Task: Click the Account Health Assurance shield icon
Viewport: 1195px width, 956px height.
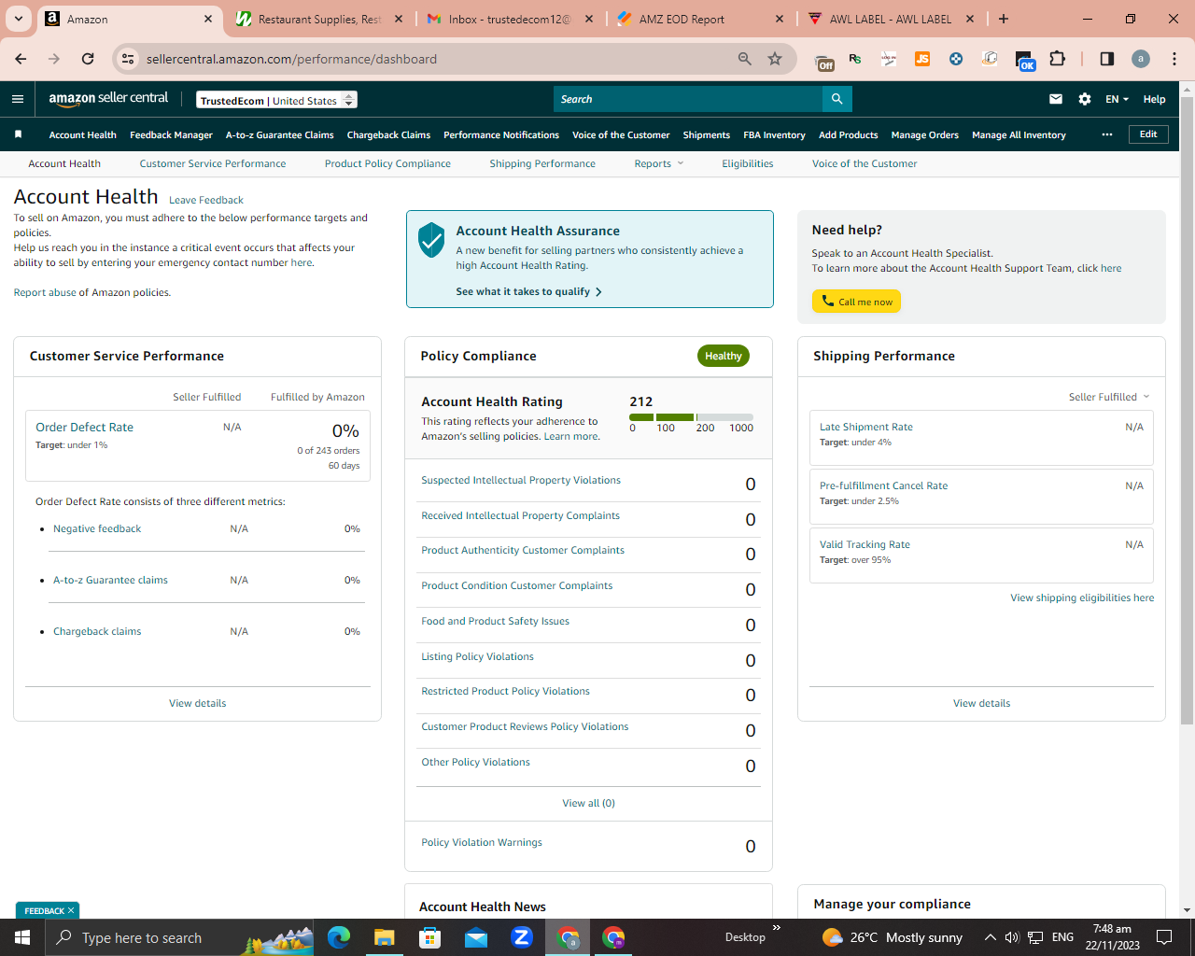Action: (431, 240)
